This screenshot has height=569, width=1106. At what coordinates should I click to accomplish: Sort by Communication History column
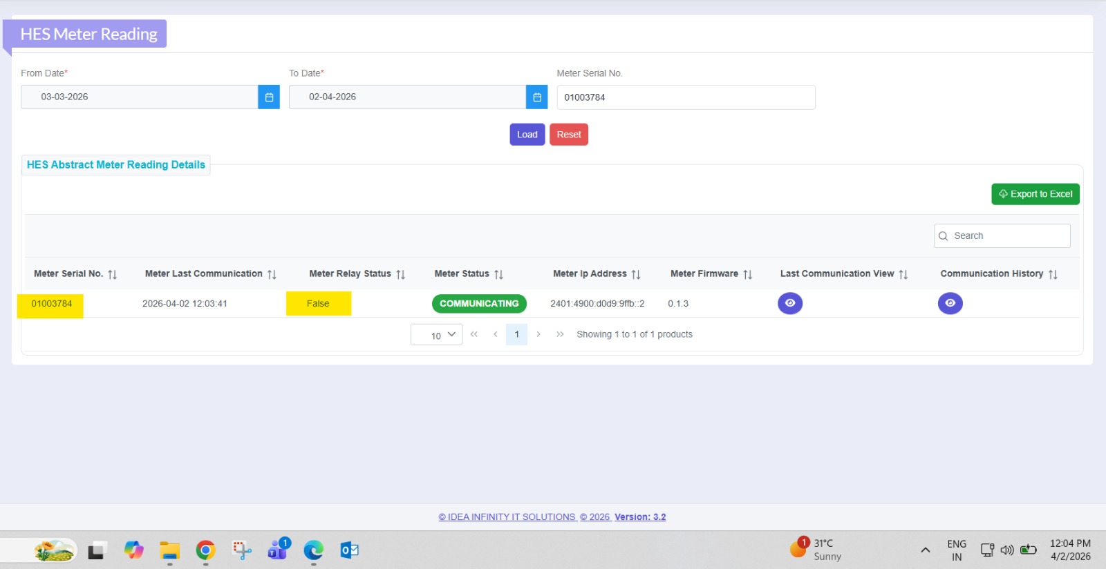pyautogui.click(x=1053, y=274)
